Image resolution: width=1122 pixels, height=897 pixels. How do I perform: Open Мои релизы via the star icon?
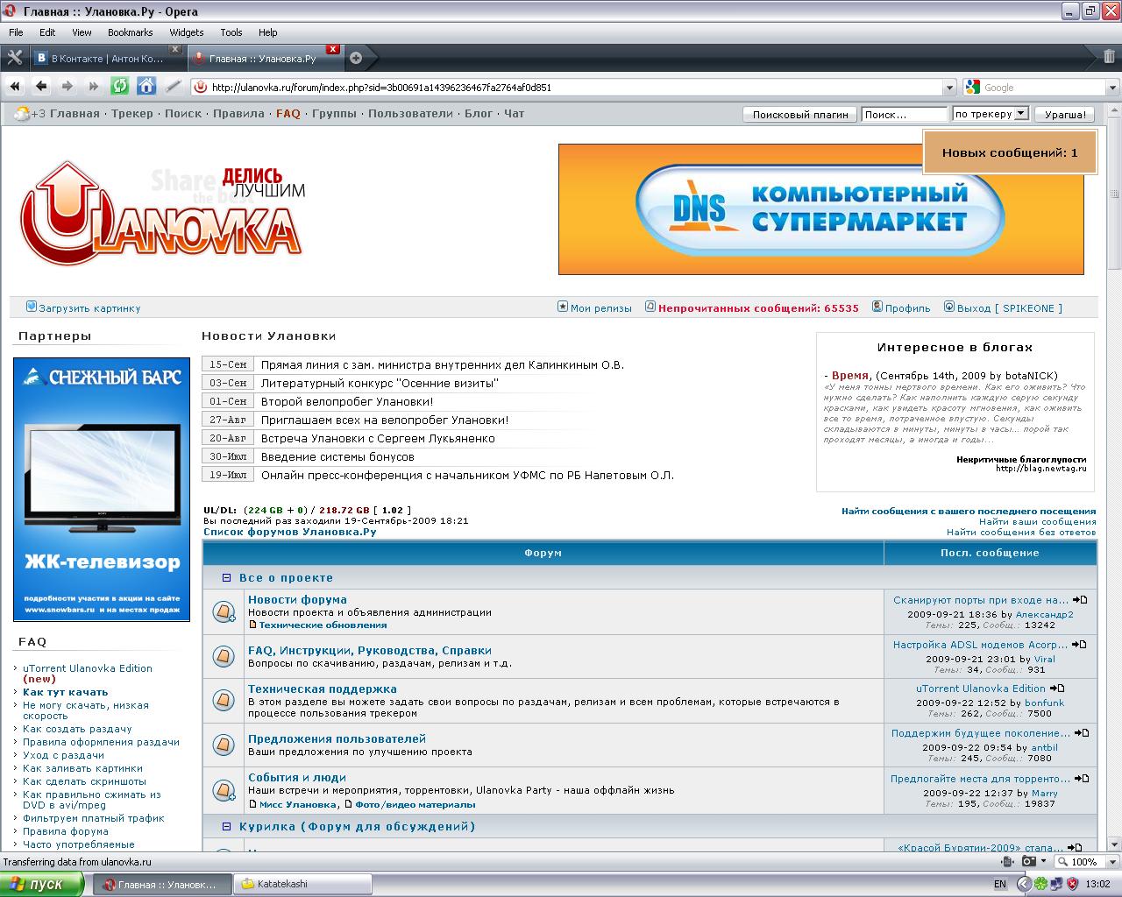pyautogui.click(x=562, y=307)
